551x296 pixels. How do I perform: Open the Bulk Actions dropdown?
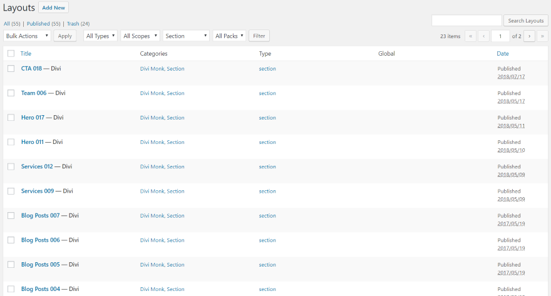[27, 36]
